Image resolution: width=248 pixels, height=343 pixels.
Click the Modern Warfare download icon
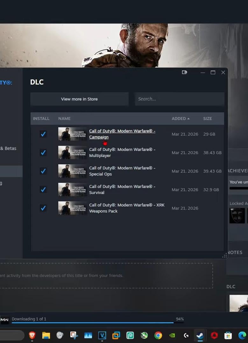click(4, 319)
